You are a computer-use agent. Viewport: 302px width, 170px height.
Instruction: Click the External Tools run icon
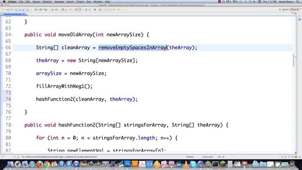(45, 9)
